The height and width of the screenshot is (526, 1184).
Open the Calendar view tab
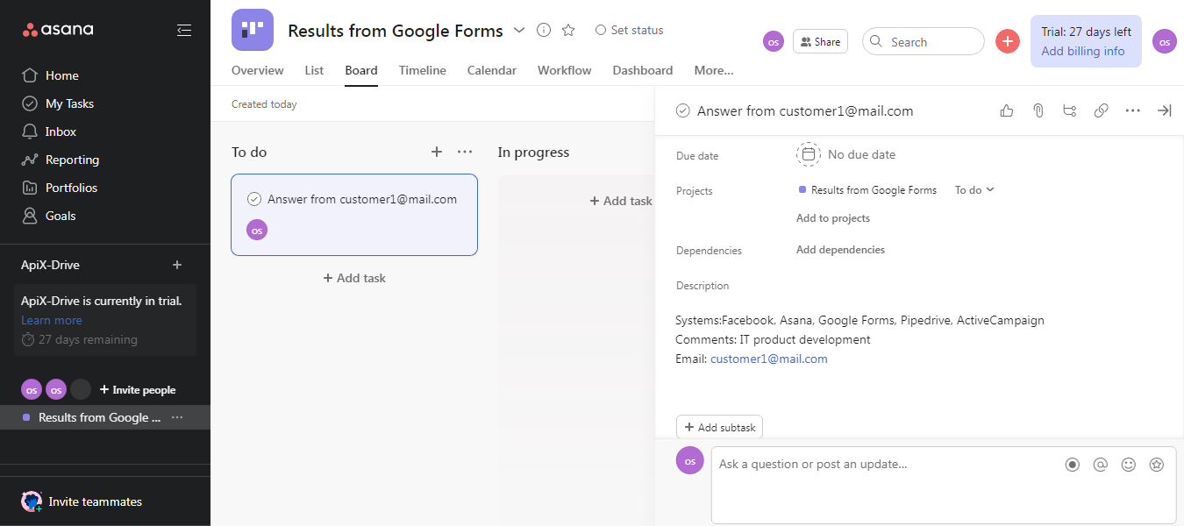491,70
